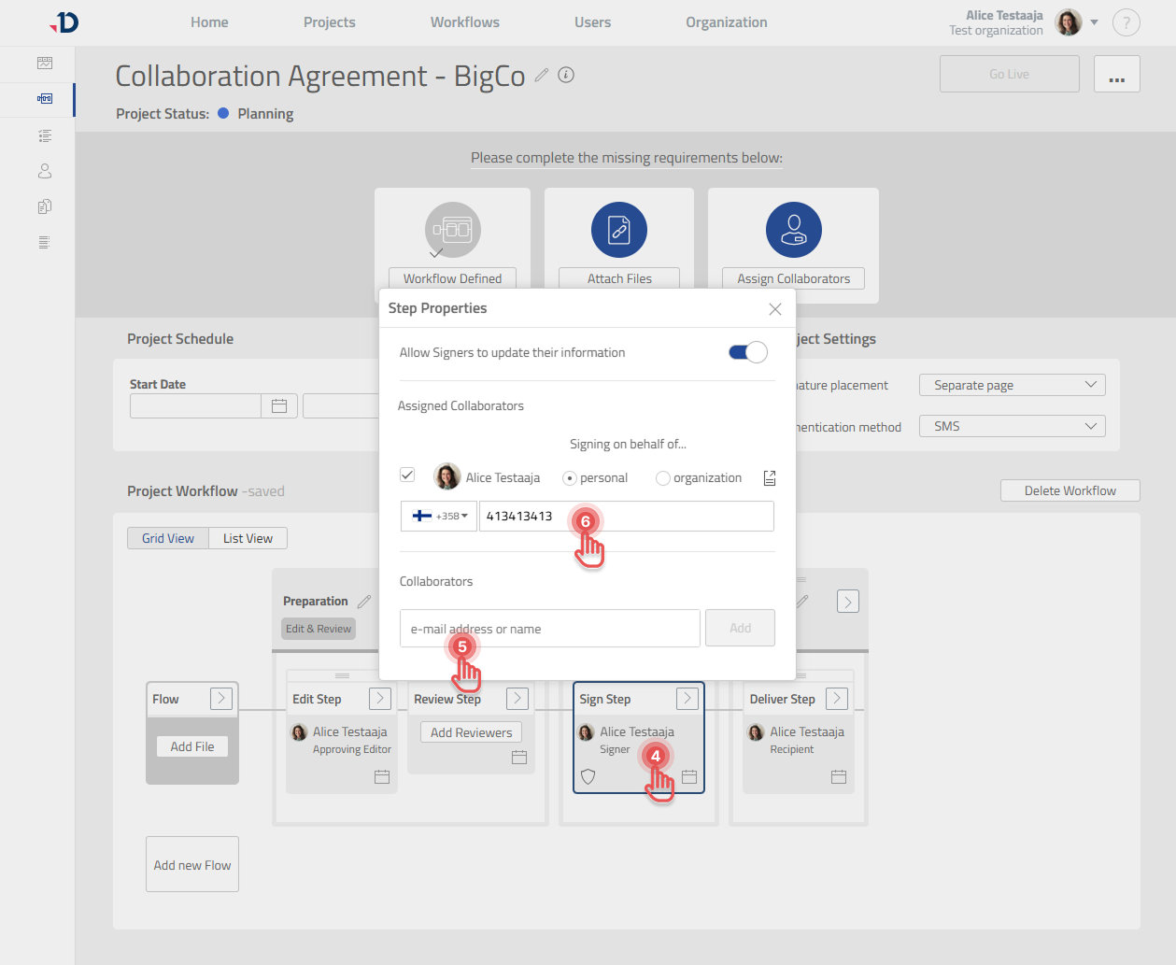Image resolution: width=1176 pixels, height=965 pixels.
Task: Click the e-mail address or name field
Action: tap(549, 629)
